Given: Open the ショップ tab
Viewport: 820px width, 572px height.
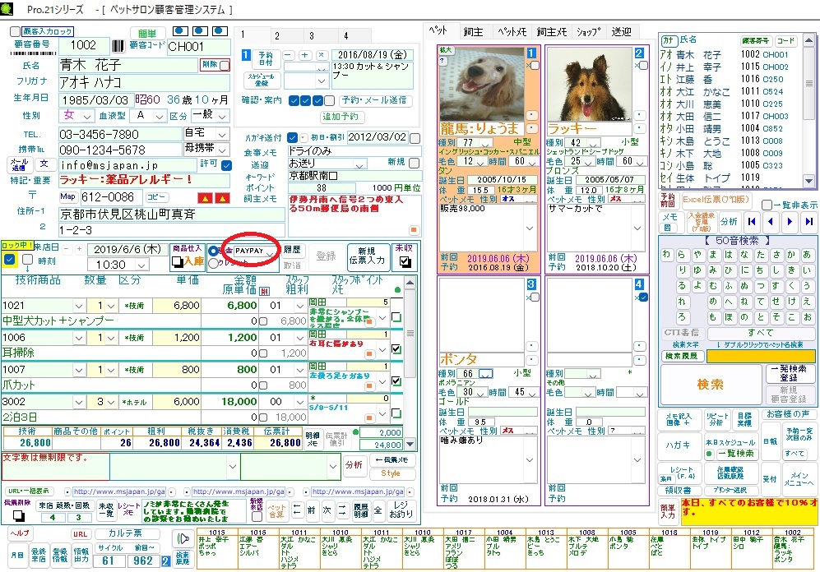Looking at the screenshot, I should [588, 32].
